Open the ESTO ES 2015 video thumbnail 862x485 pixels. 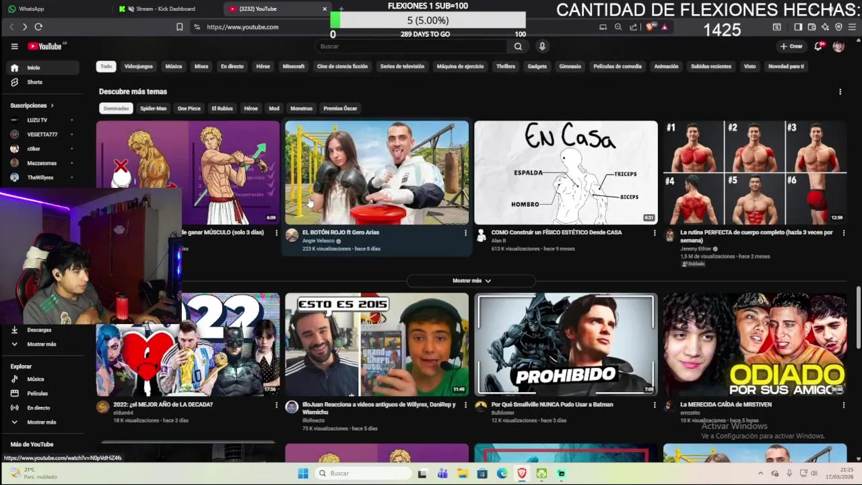tap(377, 344)
